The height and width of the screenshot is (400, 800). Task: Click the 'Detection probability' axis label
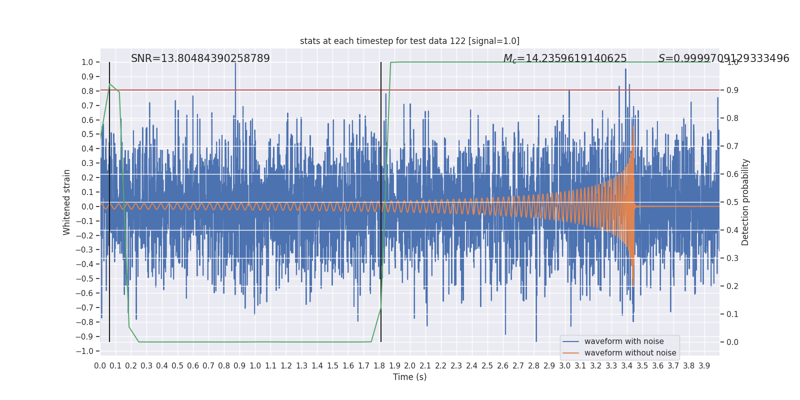point(745,202)
